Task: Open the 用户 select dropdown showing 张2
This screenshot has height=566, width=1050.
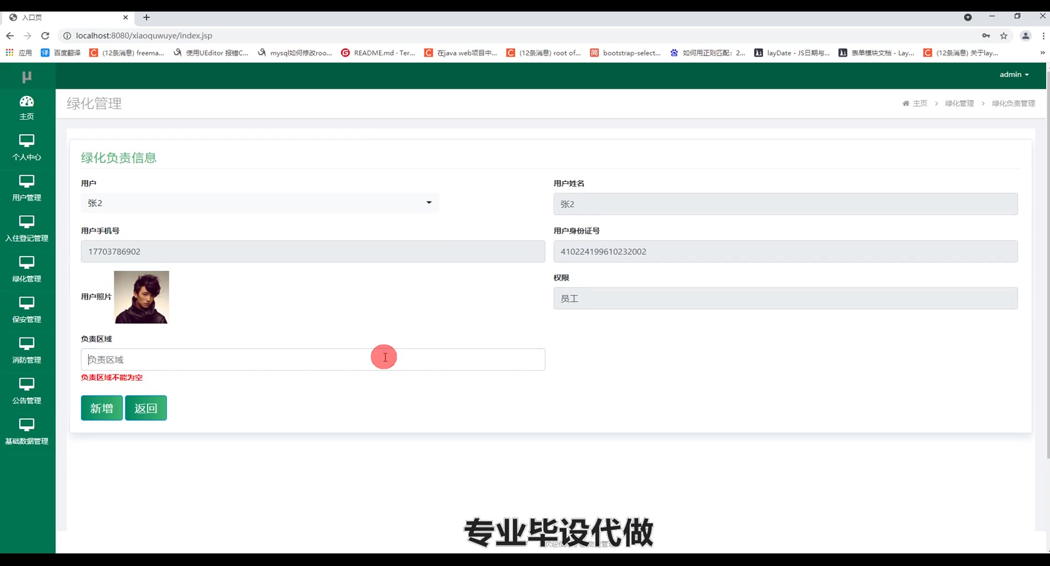Action: point(259,203)
